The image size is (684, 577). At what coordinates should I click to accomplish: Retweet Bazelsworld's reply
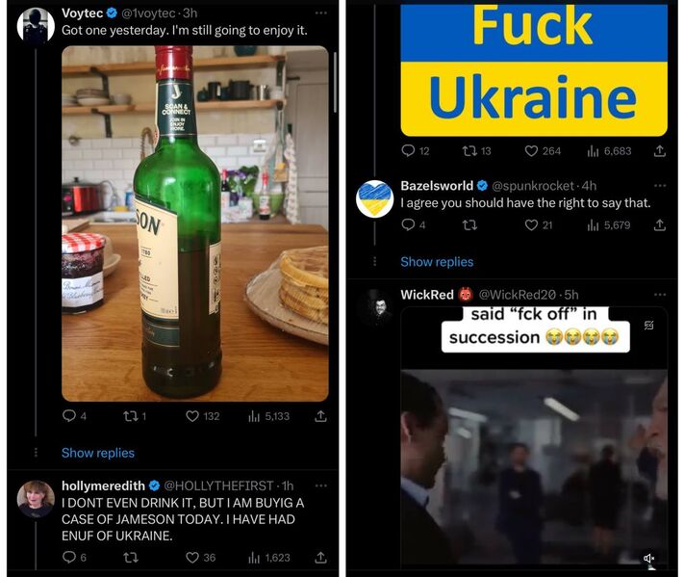pyautogui.click(x=469, y=225)
